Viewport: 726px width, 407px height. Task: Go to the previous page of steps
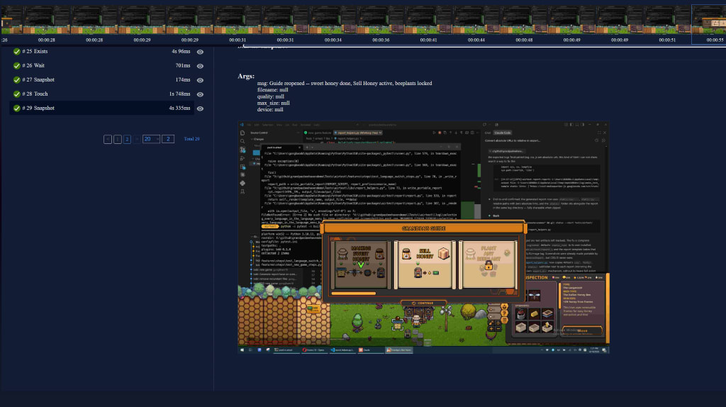click(x=108, y=139)
